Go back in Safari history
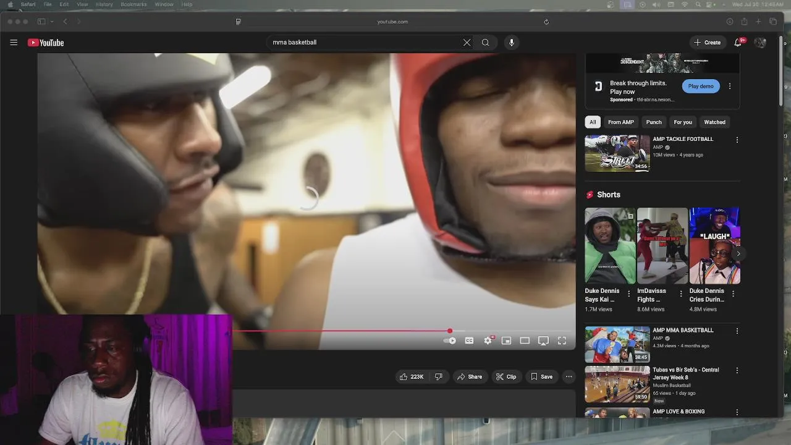This screenshot has height=445, width=791. [65, 22]
